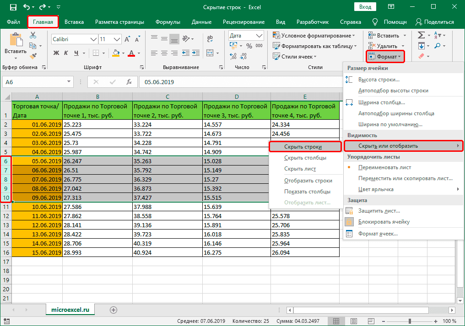Open the 'Формулы' ribbon tab
Viewport: 465px width, 326px height.
pos(168,22)
